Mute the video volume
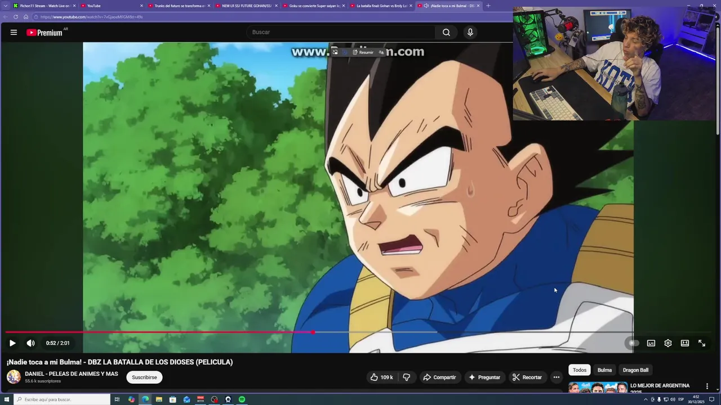The width and height of the screenshot is (721, 405). click(x=30, y=343)
